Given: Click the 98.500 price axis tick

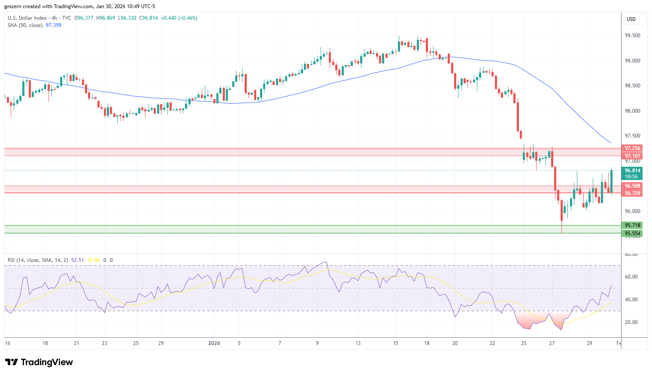Looking at the screenshot, I should coord(632,86).
